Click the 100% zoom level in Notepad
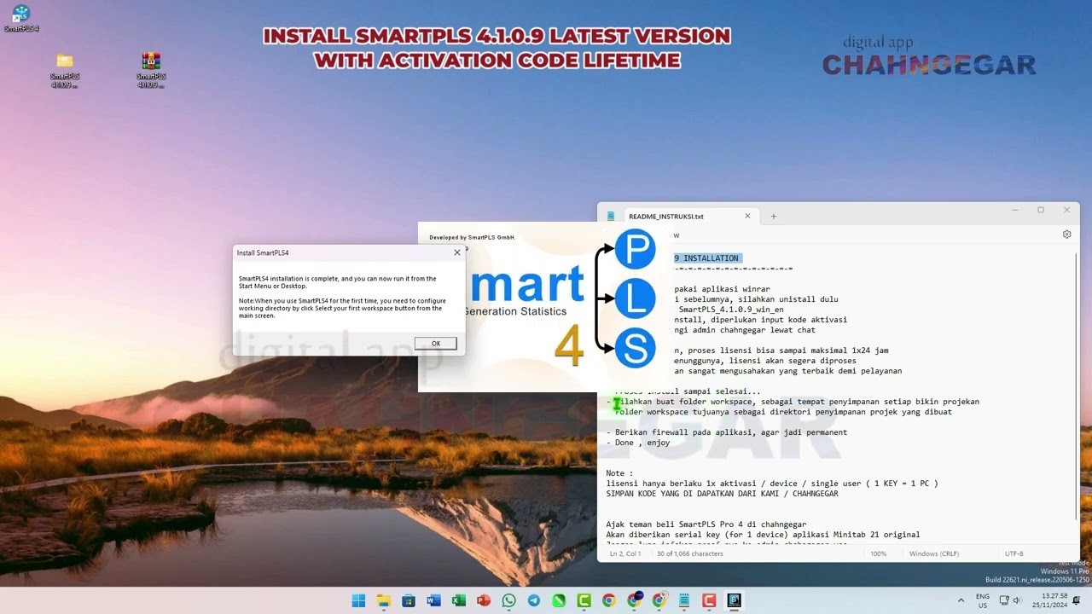 (x=879, y=553)
